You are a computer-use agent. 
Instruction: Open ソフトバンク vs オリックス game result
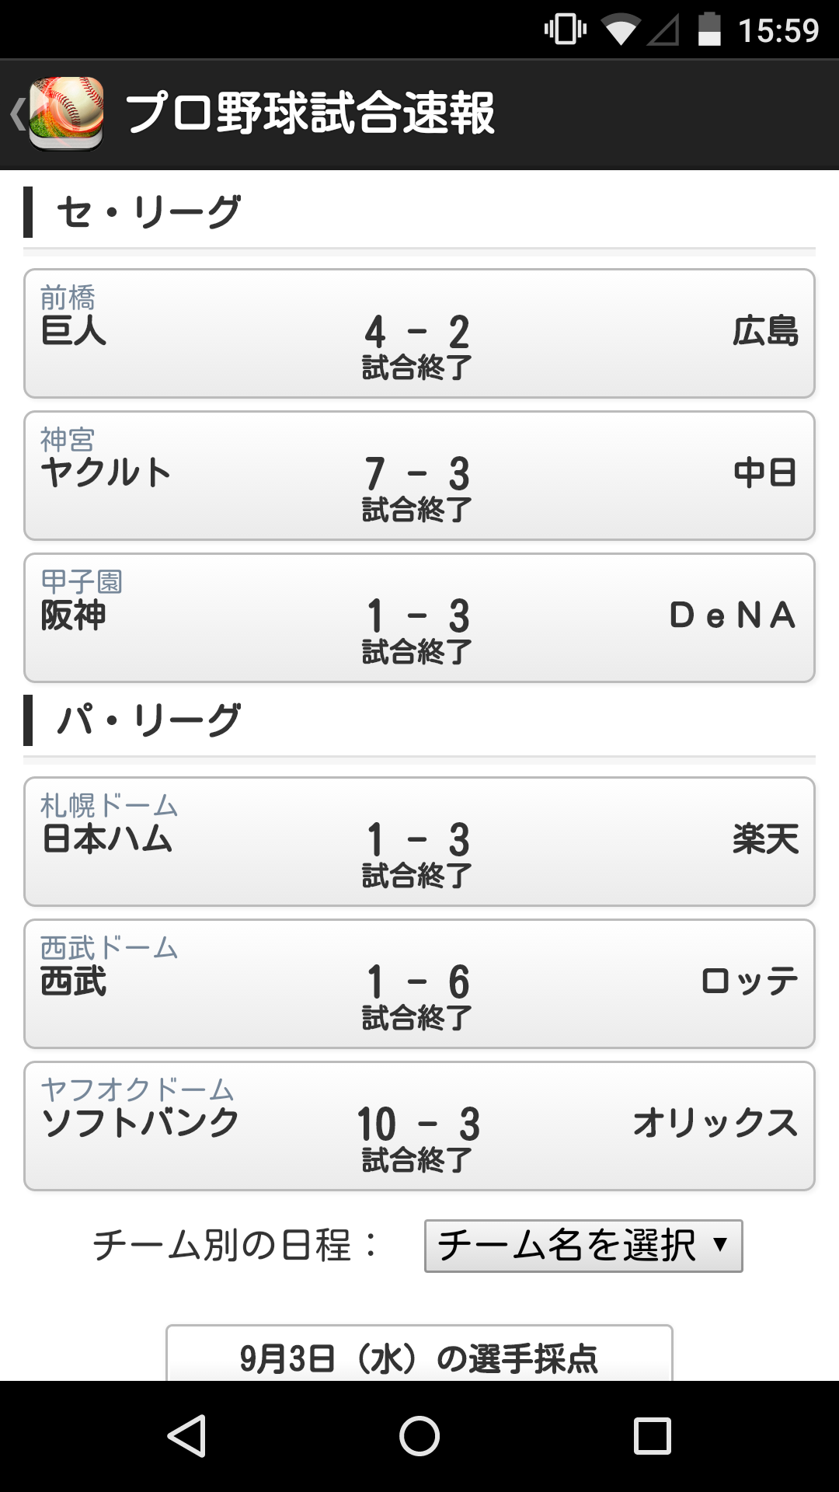[x=419, y=1126]
